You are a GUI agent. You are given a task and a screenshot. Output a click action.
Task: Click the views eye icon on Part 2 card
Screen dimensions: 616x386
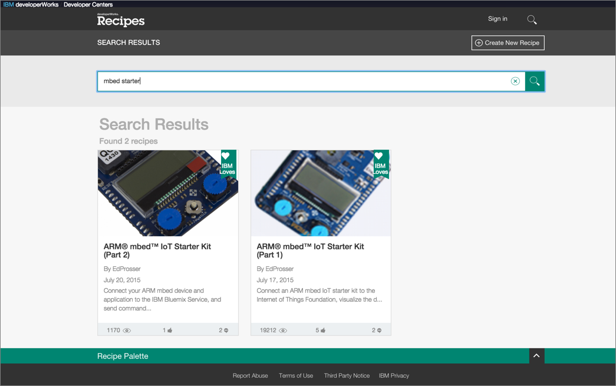[x=127, y=331]
